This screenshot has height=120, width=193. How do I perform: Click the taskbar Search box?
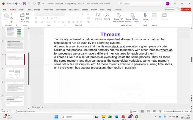(76, 117)
